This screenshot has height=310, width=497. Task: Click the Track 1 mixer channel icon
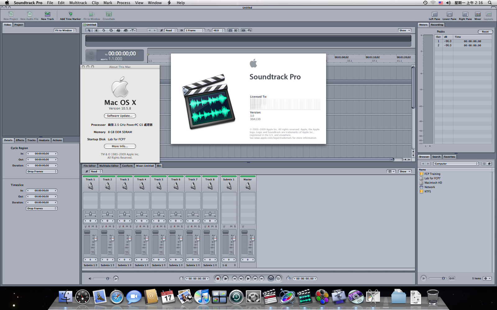tap(90, 186)
